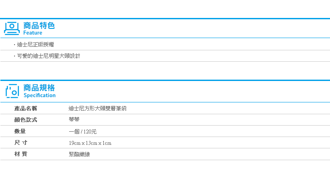Click the Specification section camera icon
Viewport: 330px width, 179px height.
(12, 91)
